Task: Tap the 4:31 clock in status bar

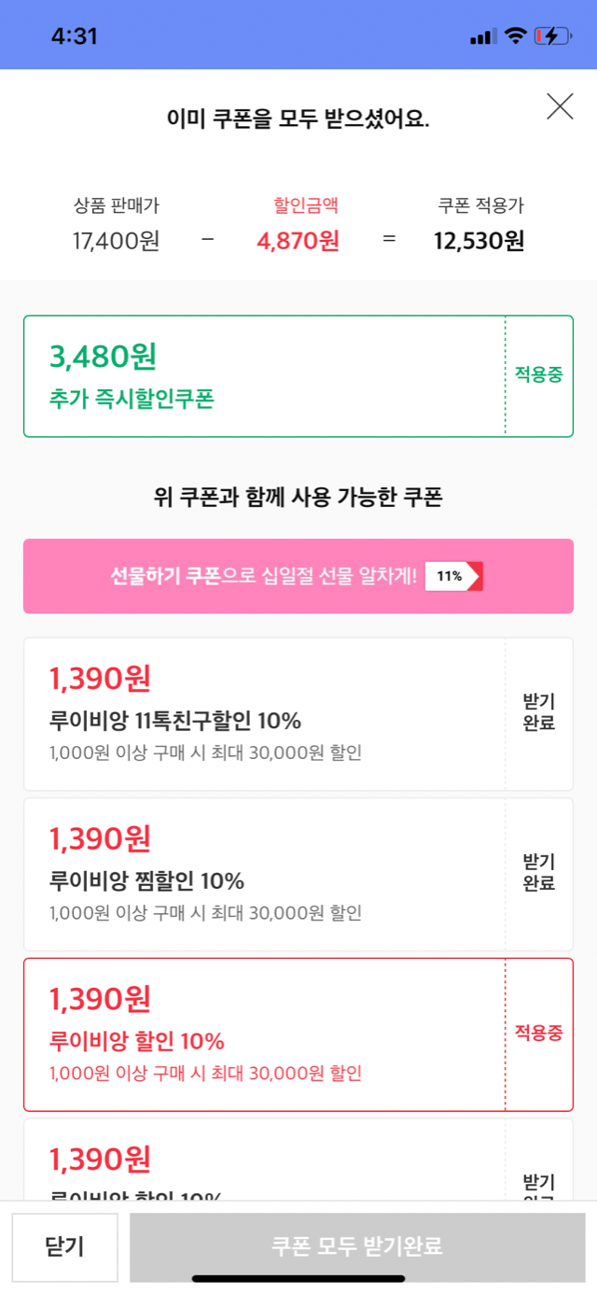Action: coord(75,36)
